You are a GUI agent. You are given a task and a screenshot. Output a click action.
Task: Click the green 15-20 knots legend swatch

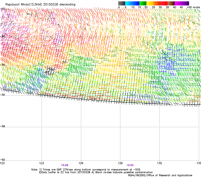click(143, 3)
